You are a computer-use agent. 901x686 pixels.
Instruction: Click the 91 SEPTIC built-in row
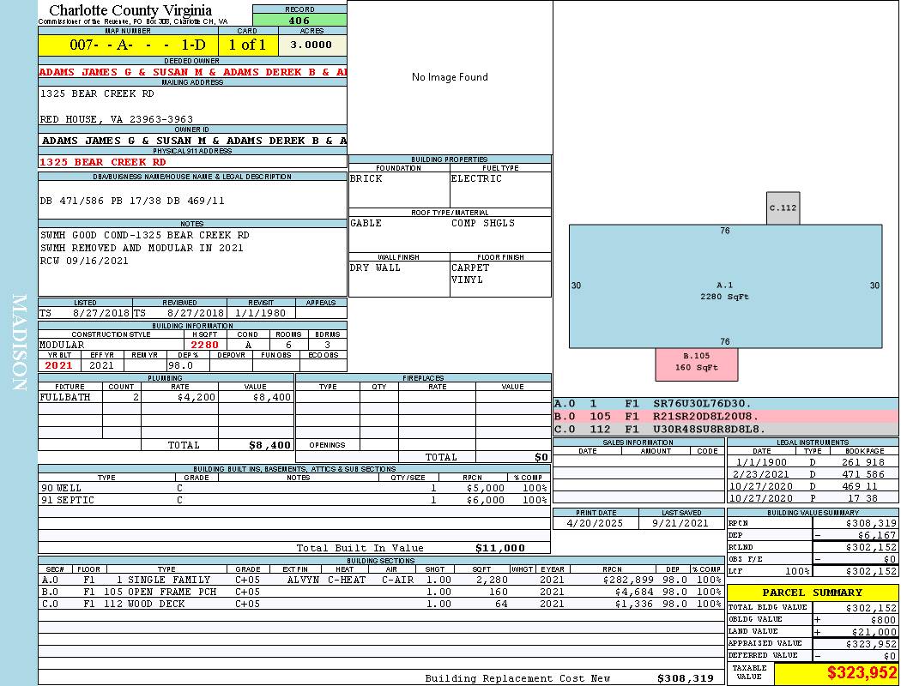coord(294,501)
